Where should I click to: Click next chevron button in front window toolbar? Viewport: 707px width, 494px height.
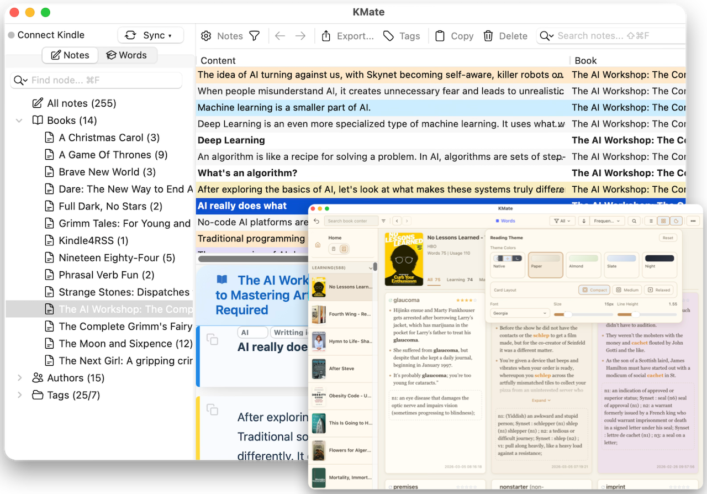coord(406,221)
